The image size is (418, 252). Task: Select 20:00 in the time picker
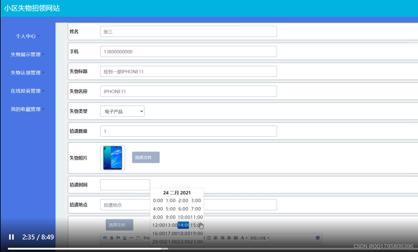[158, 242]
